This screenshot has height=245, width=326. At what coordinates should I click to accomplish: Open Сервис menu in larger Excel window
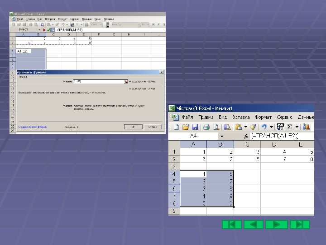pyautogui.click(x=284, y=118)
